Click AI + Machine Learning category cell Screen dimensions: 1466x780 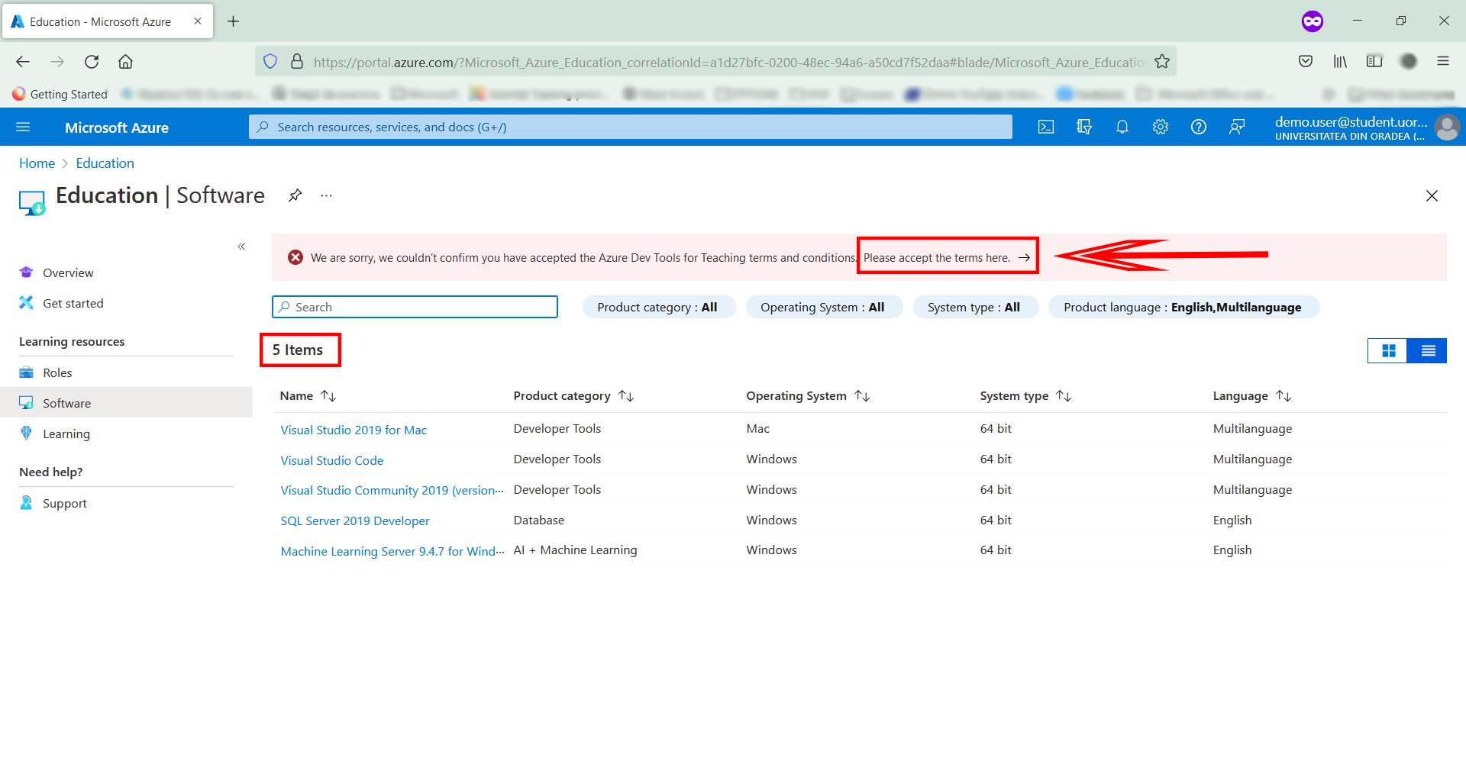click(575, 550)
